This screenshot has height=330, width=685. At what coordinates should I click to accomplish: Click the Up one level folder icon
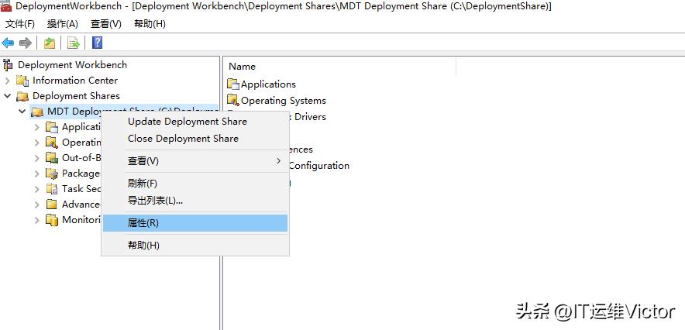pos(50,43)
